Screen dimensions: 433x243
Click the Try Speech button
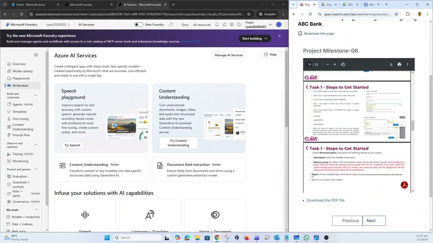(72, 145)
